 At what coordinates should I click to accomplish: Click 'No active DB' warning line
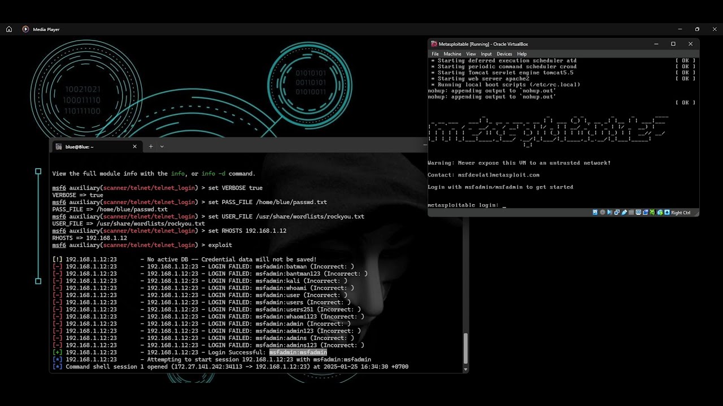coord(184,259)
